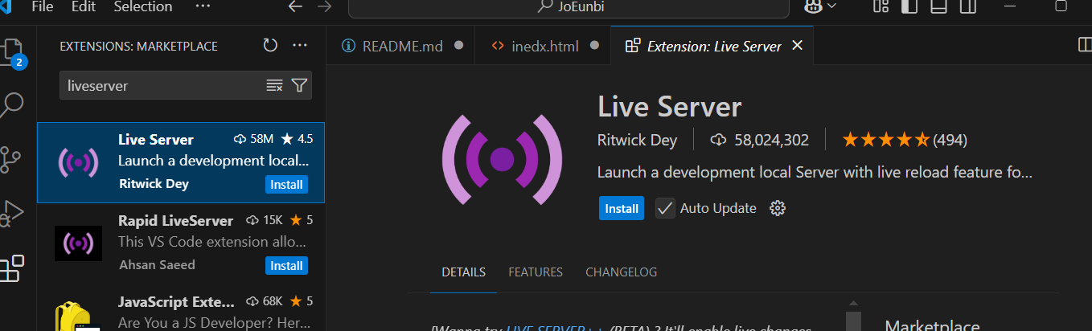Click Rapid LiveServer 15K download count

(x=265, y=220)
